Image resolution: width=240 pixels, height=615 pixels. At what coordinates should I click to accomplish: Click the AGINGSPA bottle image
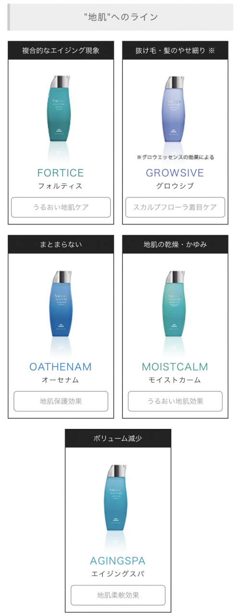tap(118, 498)
